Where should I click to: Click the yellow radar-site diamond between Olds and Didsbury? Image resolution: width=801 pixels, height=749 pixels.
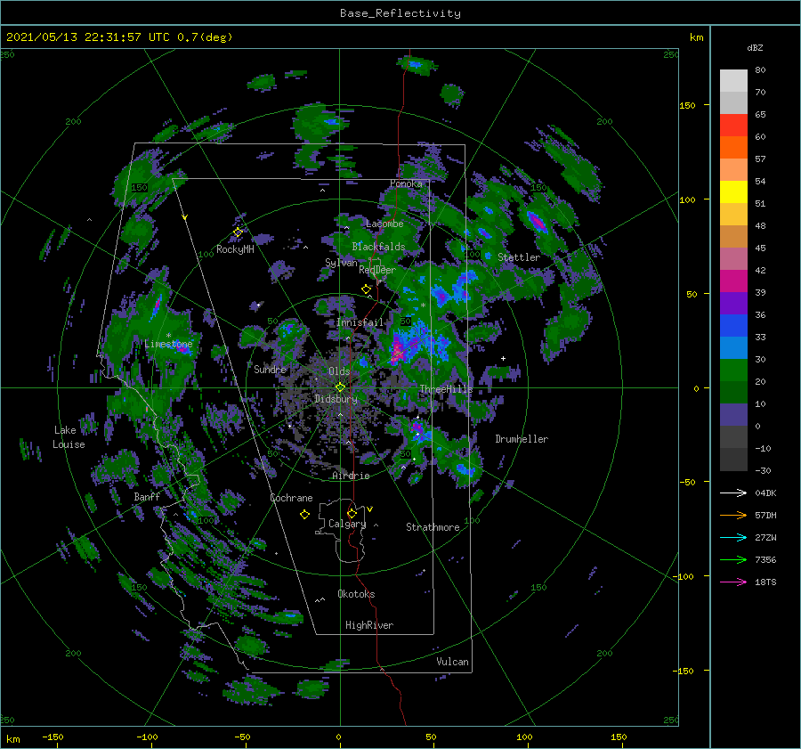point(340,387)
